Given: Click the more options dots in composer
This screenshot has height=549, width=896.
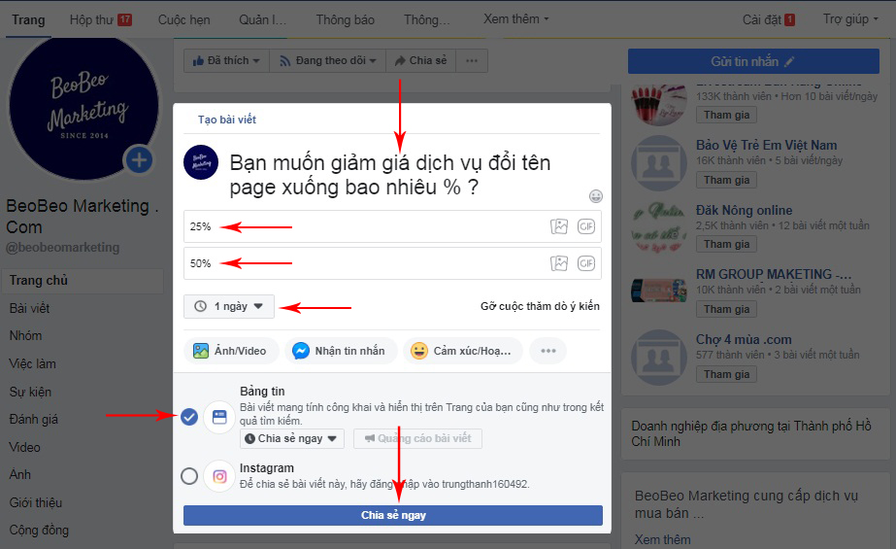Looking at the screenshot, I should coord(548,351).
